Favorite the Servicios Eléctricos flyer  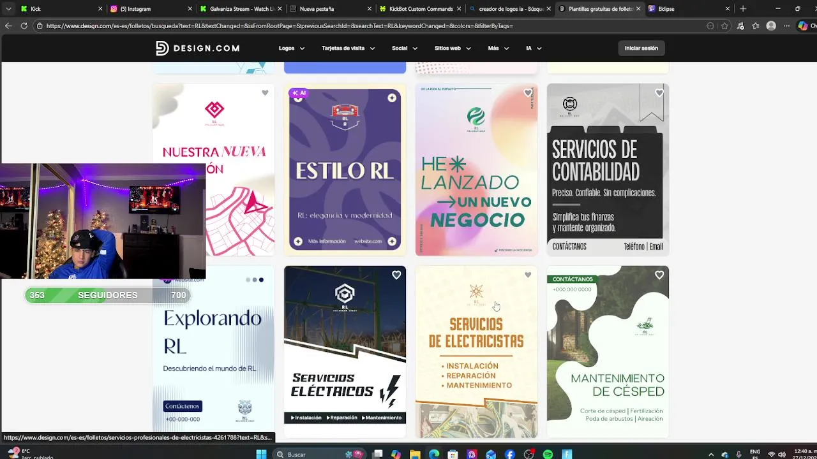396,275
